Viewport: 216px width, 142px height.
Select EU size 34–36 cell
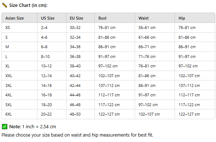(x=81, y=47)
